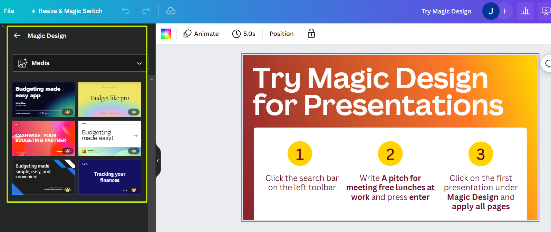
Task: Add collaborator with the plus icon
Action: [505, 11]
